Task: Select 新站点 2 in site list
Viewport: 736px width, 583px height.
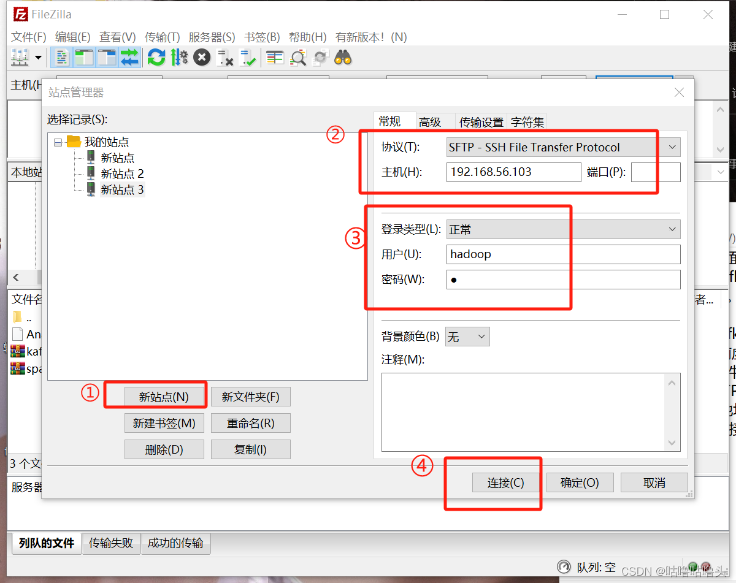Action: [x=122, y=173]
